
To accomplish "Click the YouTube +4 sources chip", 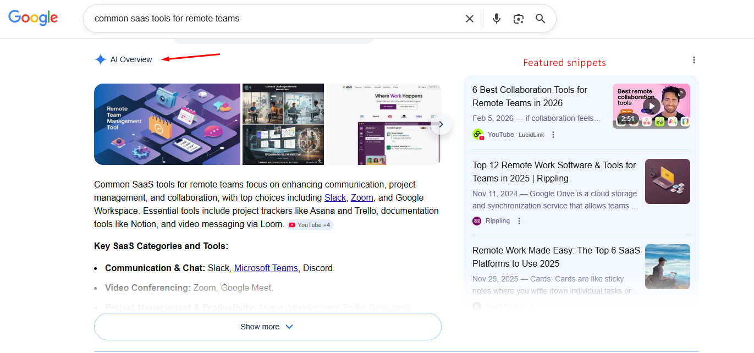I will [310, 224].
